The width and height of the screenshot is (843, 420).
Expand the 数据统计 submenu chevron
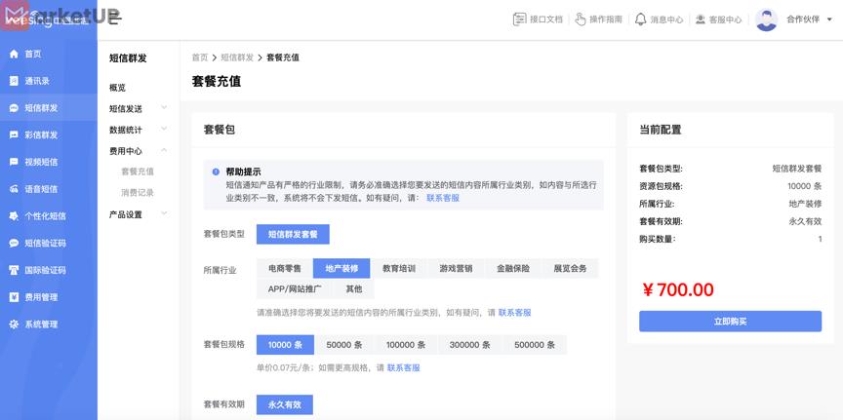[x=164, y=129]
